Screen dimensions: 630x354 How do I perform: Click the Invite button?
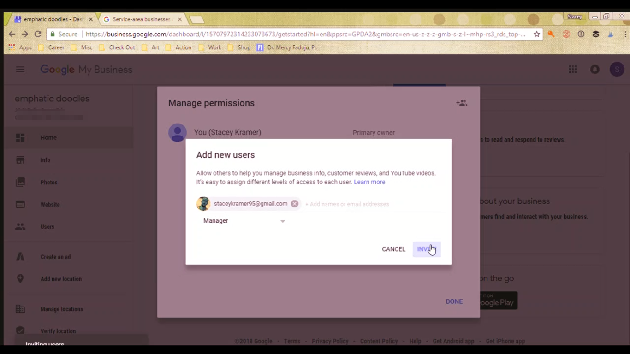click(427, 249)
